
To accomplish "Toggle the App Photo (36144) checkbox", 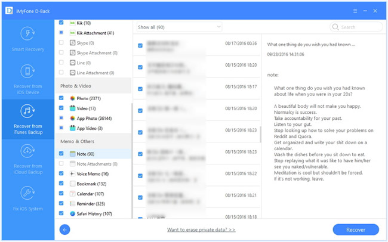I will (61, 117).
